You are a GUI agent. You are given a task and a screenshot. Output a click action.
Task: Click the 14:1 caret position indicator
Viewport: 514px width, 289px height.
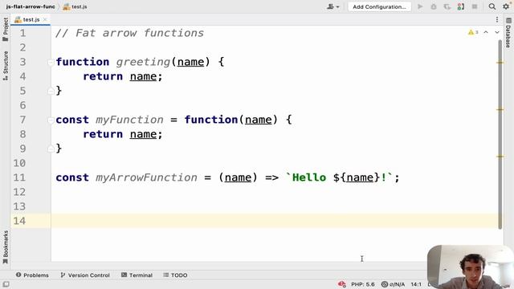coord(416,284)
